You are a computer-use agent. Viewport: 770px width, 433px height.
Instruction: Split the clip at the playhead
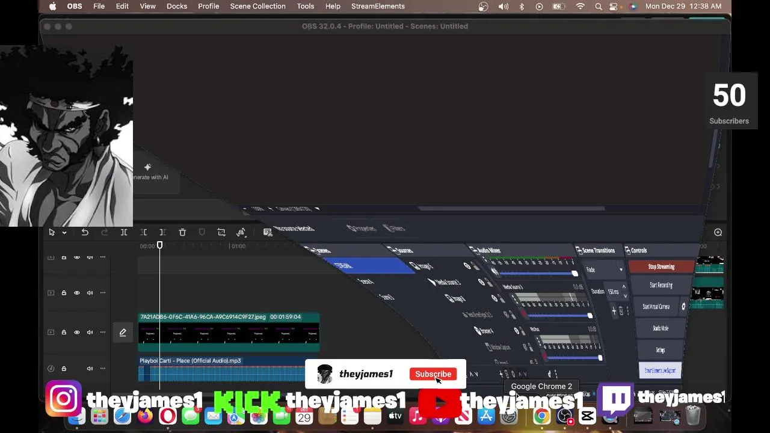point(124,232)
